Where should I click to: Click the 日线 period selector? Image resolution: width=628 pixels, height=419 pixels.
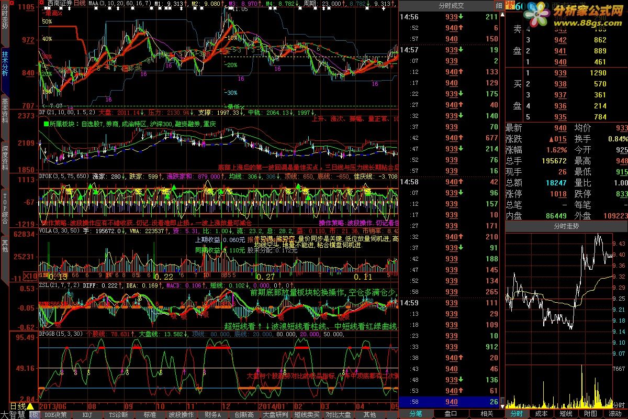(18, 406)
